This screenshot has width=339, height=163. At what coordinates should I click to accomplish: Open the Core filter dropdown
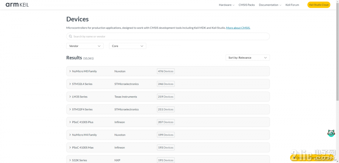tap(127, 46)
